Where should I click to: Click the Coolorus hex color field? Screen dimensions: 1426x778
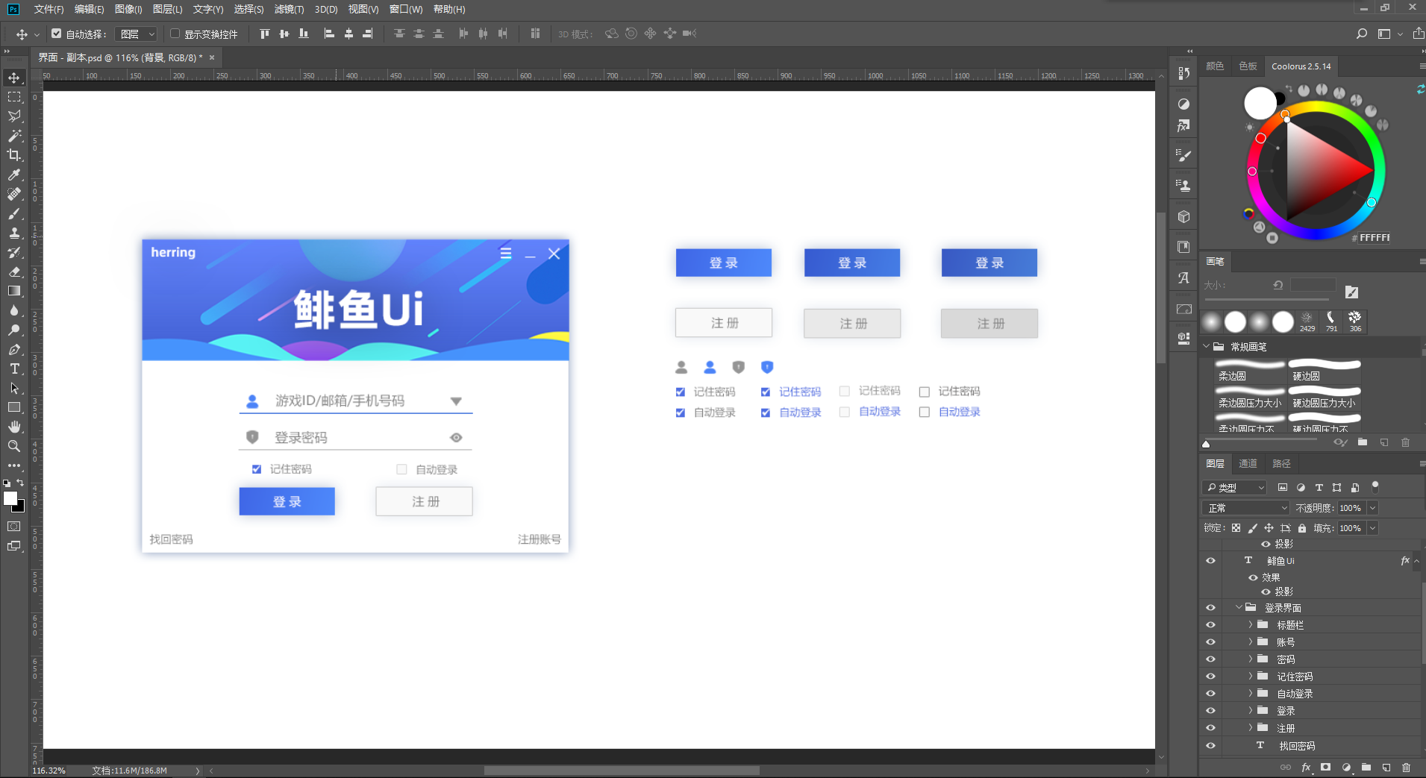tap(1373, 238)
